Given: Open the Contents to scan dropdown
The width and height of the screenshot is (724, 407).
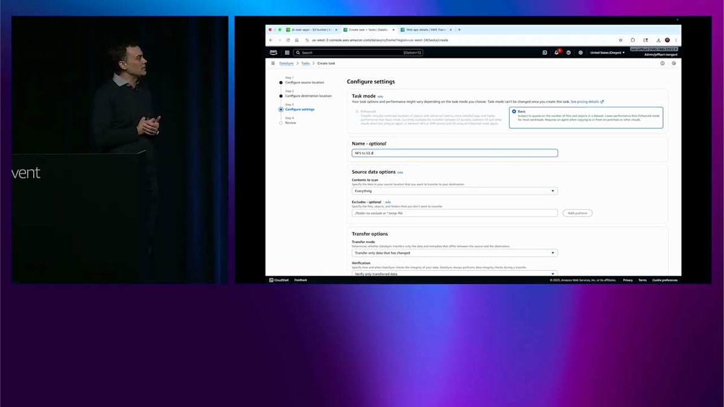Looking at the screenshot, I should pyautogui.click(x=455, y=191).
